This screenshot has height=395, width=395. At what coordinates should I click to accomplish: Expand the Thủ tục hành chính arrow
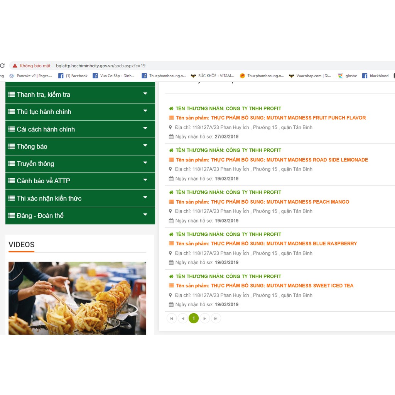click(145, 111)
